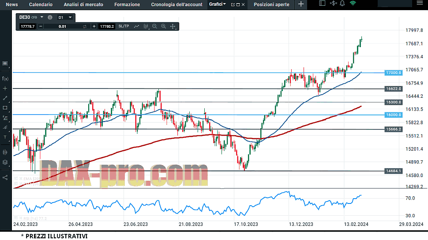Close the Grafici panel

(x=243, y=5)
